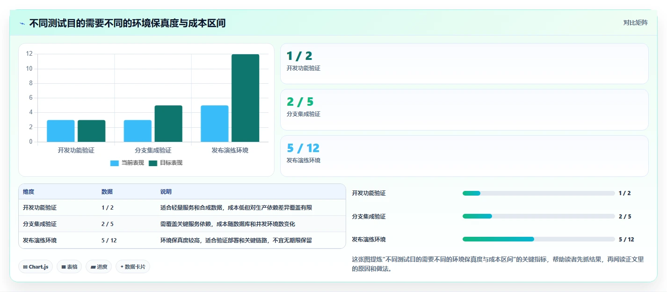The height and width of the screenshot is (292, 667).
Task: Click the 数据 column header
Action: click(x=107, y=192)
